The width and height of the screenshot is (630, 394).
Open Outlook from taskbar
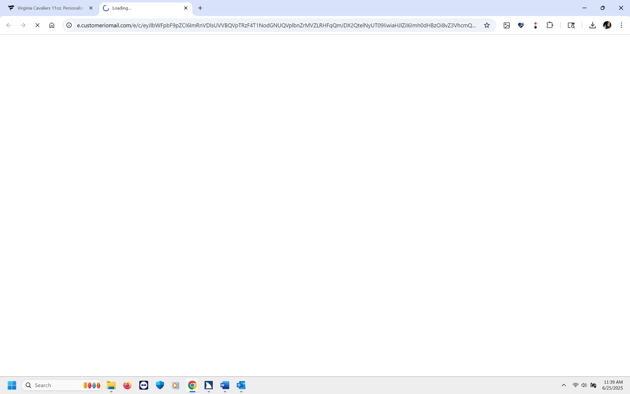tap(241, 385)
